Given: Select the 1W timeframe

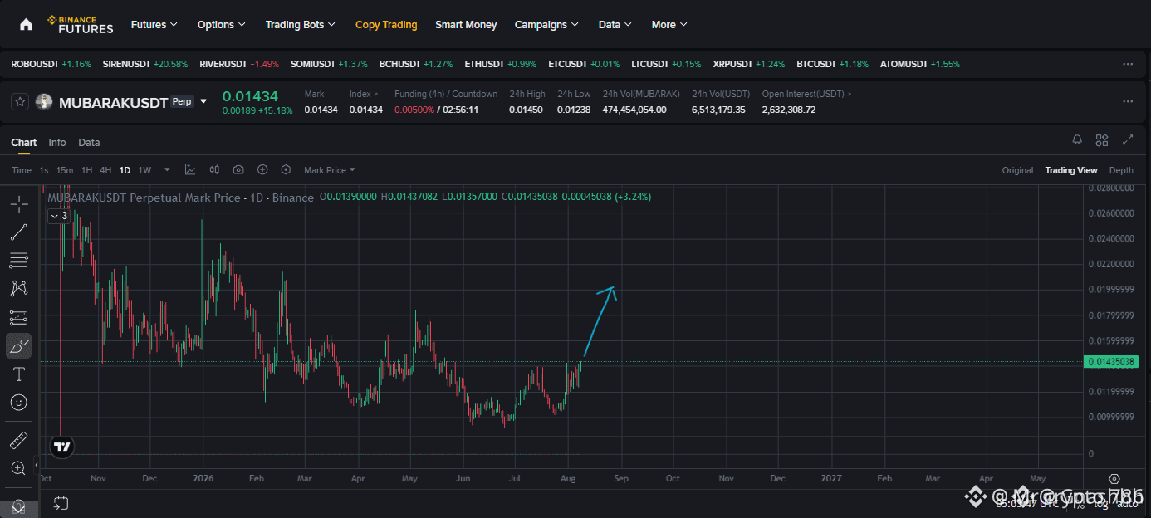Looking at the screenshot, I should (144, 170).
